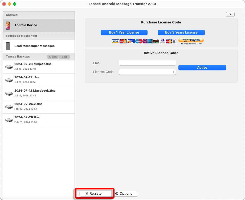
Task: Focus the License Code input field
Action: tap(147, 72)
